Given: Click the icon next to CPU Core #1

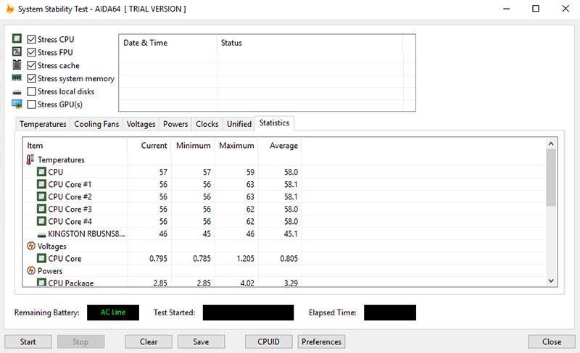Looking at the screenshot, I should pyautogui.click(x=41, y=184).
